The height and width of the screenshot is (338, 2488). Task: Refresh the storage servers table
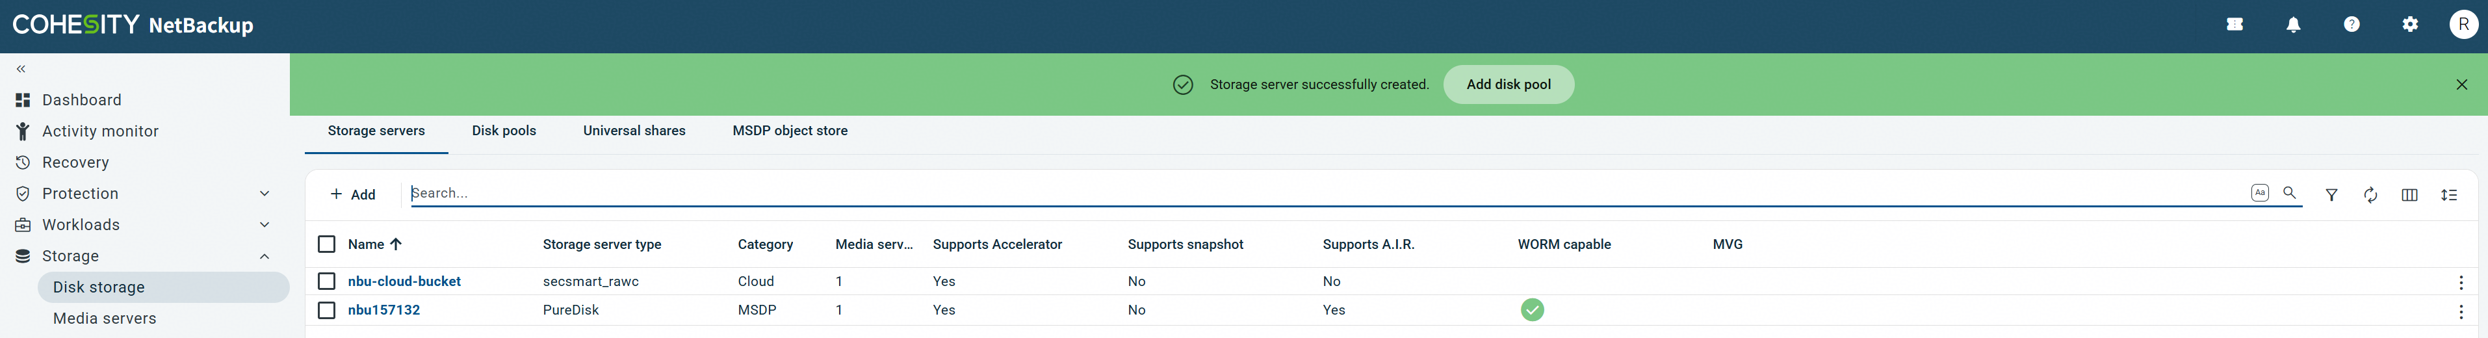[2370, 195]
